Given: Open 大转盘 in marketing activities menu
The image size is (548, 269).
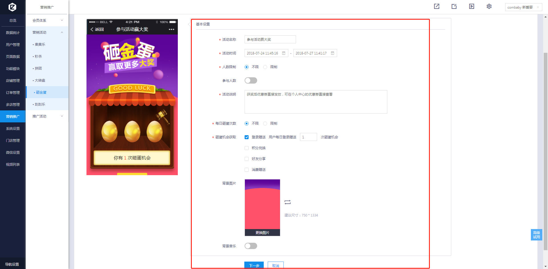Looking at the screenshot, I should pos(40,80).
